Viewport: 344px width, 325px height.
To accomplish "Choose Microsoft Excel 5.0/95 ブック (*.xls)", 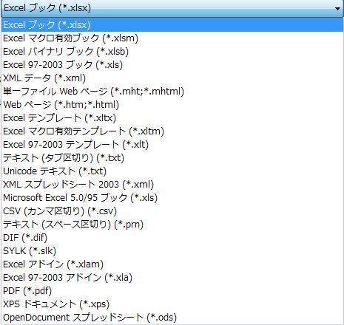I will click(172, 198).
